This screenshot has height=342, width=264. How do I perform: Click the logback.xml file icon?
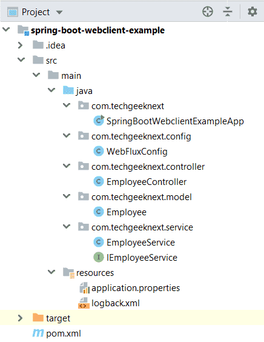84,303
